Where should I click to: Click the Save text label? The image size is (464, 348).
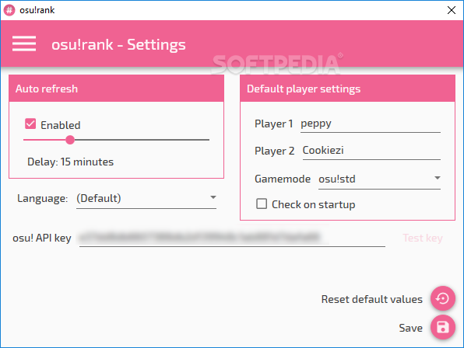[410, 328]
